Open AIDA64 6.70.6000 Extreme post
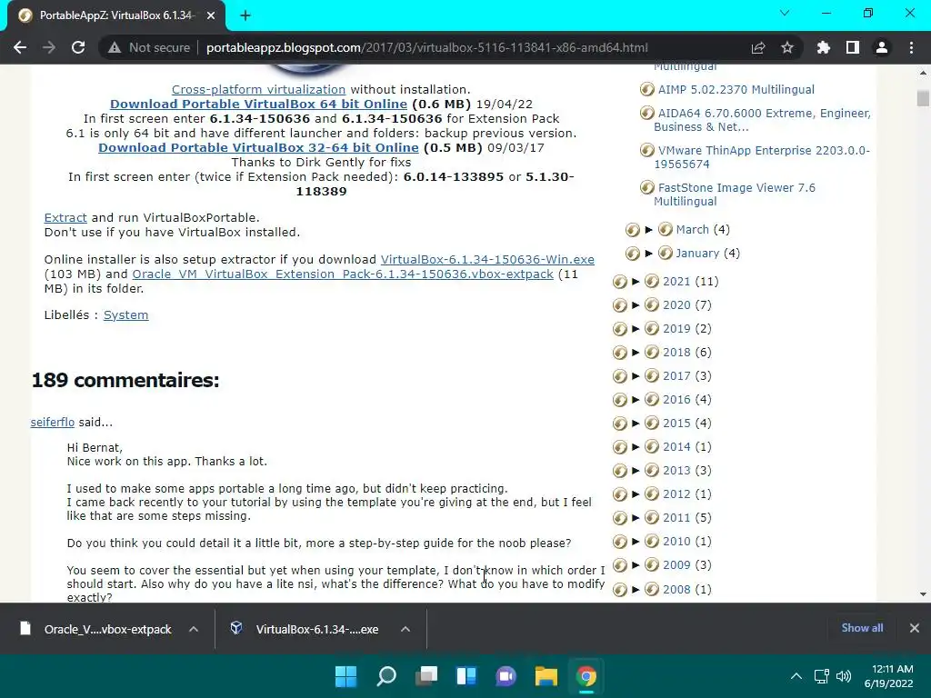 [763, 120]
